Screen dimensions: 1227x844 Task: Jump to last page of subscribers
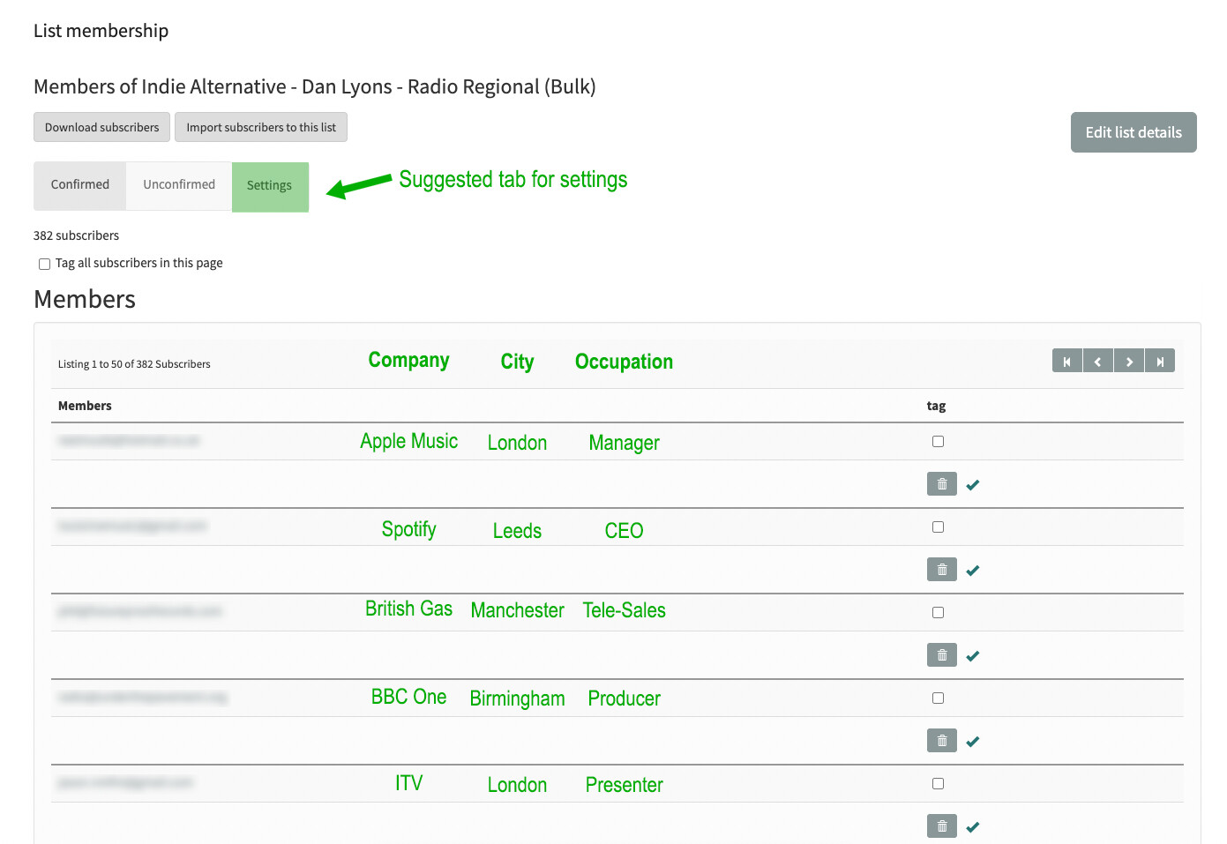tap(1160, 362)
